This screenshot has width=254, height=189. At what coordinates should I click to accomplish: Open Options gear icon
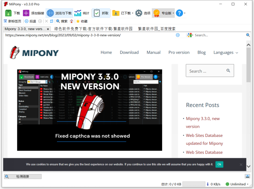(139, 13)
